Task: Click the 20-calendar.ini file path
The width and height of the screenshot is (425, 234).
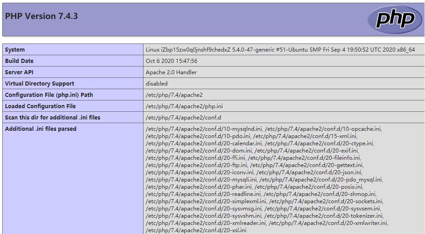Action: tap(204, 143)
